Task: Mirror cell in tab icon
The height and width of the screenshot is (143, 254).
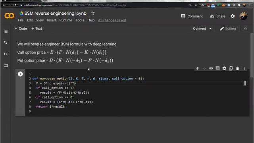Action: (x=231, y=68)
